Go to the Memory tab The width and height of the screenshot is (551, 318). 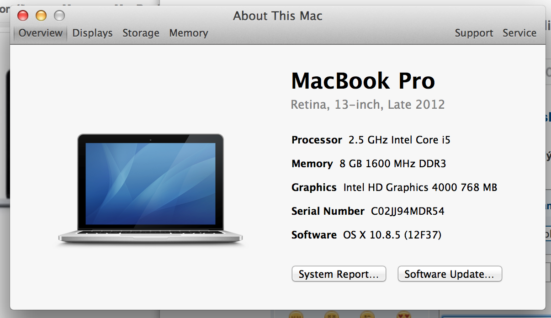click(x=188, y=33)
